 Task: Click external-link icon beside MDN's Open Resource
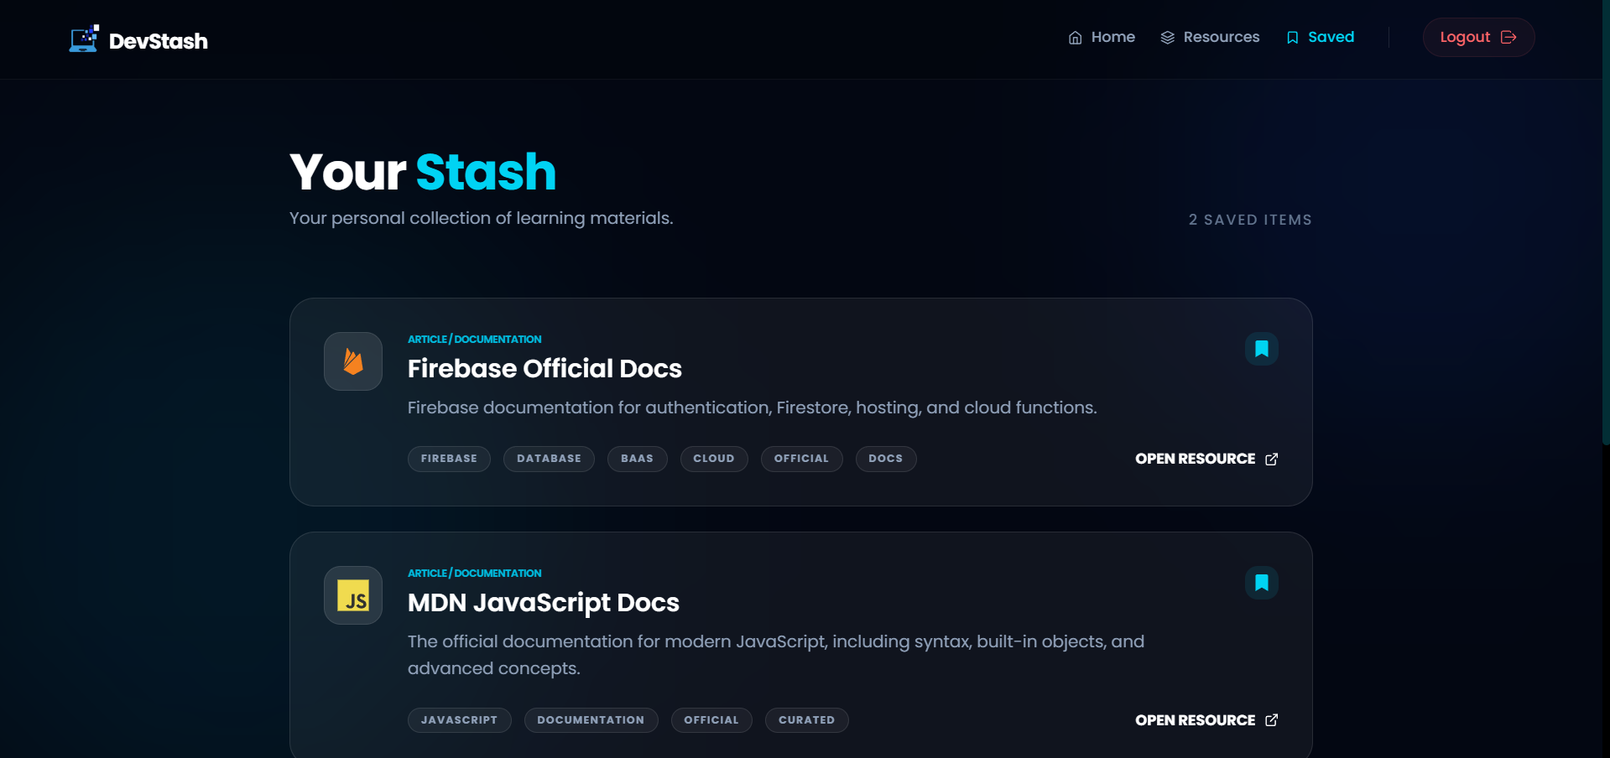click(x=1271, y=719)
